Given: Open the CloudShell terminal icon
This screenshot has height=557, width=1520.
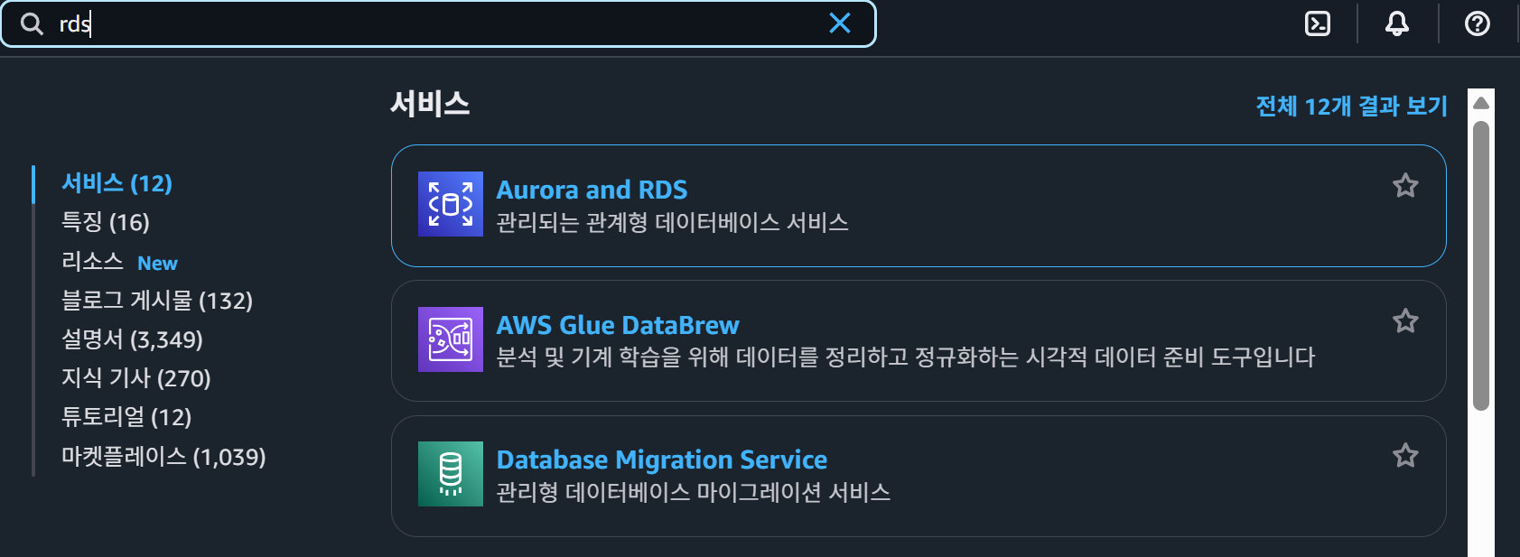Looking at the screenshot, I should coord(1318,23).
